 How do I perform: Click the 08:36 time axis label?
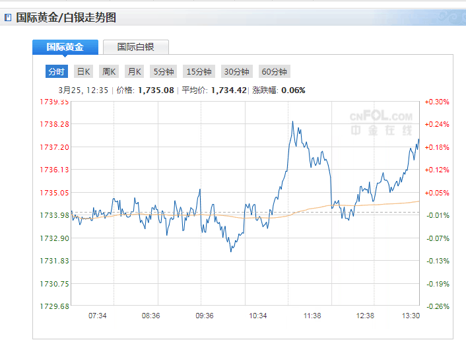click(x=150, y=316)
